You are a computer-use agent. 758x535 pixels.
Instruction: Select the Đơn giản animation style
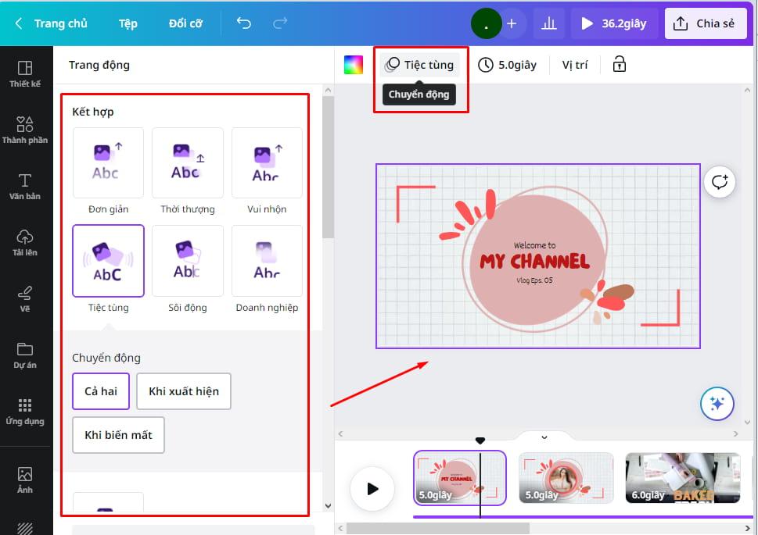pos(108,162)
